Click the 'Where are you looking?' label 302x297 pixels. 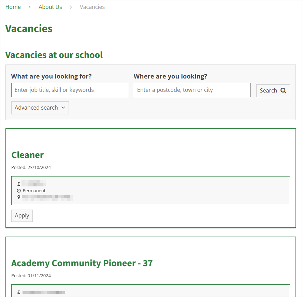[x=170, y=76]
